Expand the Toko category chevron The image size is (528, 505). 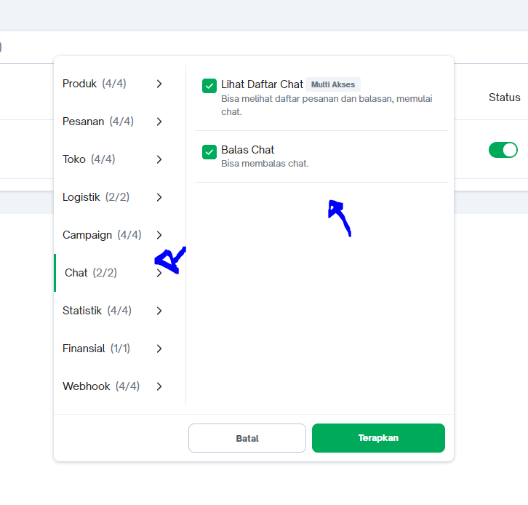(x=159, y=159)
